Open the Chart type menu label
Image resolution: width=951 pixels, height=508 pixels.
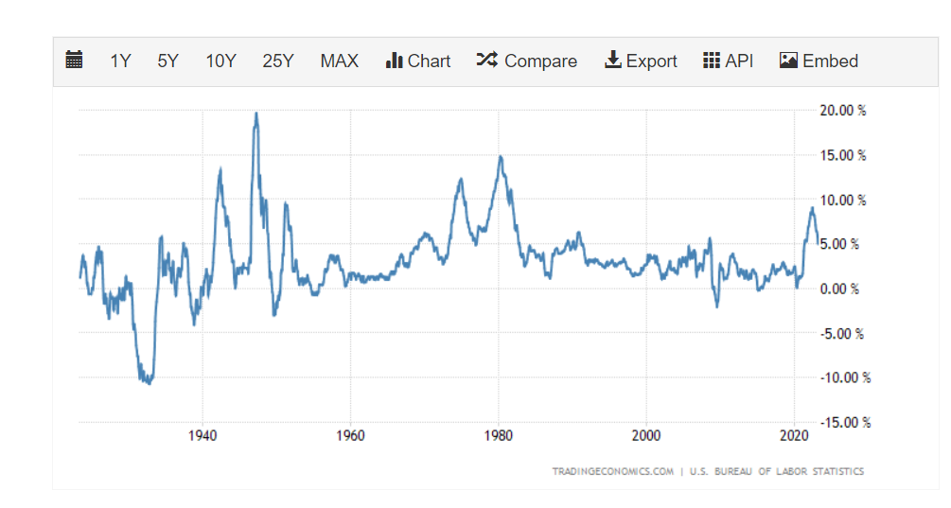click(429, 61)
